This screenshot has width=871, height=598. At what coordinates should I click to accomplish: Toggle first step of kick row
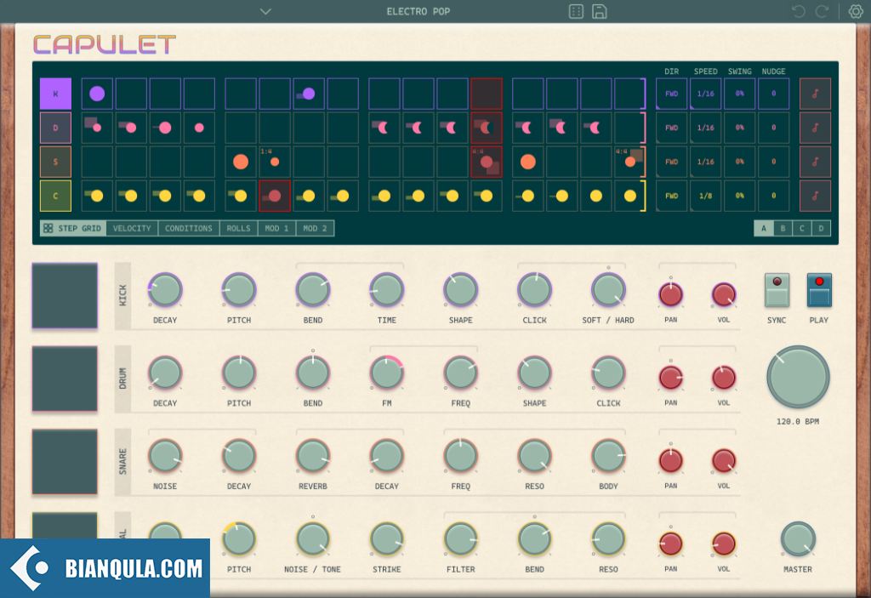tap(97, 94)
